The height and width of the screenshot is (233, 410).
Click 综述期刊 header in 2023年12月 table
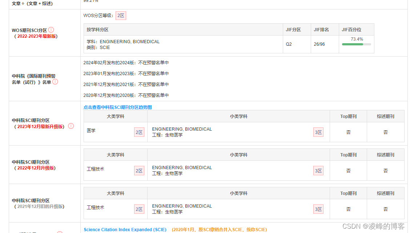[x=385, y=116]
